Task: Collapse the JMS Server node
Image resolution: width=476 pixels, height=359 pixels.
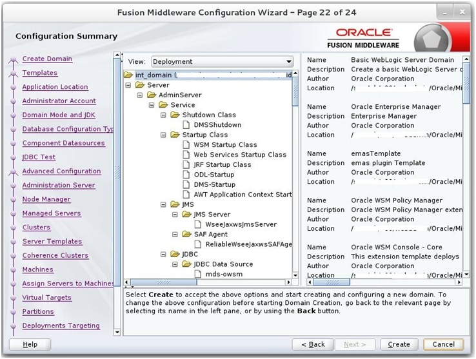Action: pyautogui.click(x=175, y=215)
